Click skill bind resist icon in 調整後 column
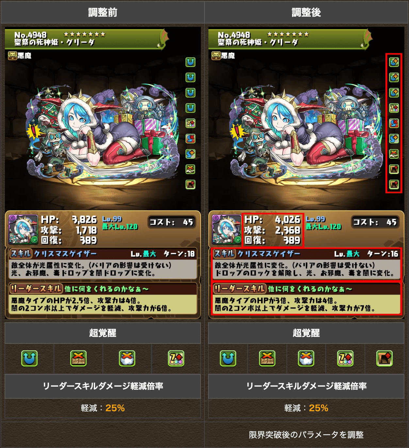Screen dimensions: 409x448 click(x=394, y=123)
